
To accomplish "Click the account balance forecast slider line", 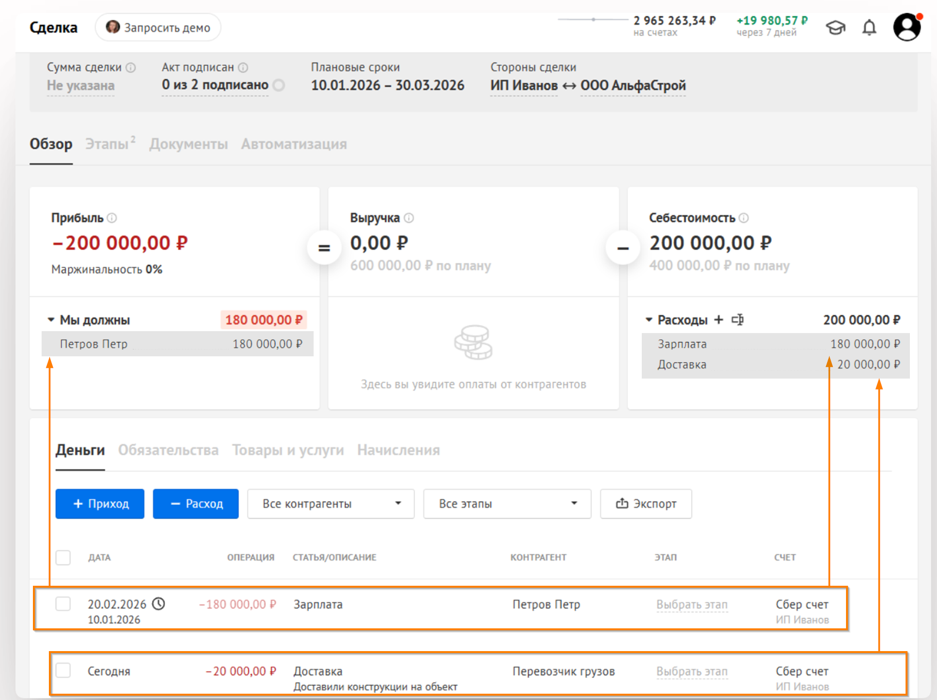I will [x=593, y=19].
